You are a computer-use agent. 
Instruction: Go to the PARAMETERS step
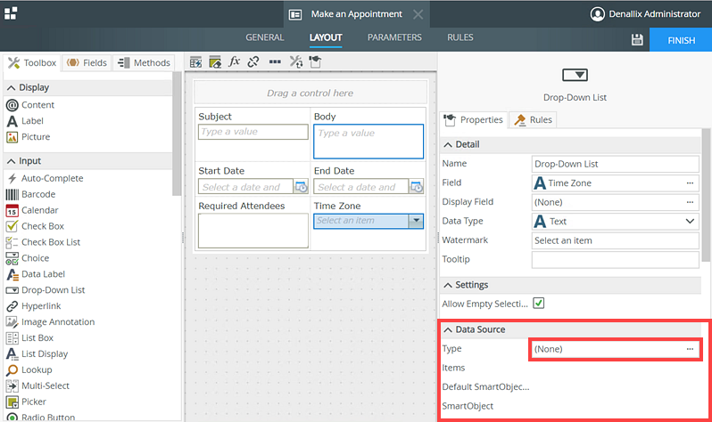[394, 38]
